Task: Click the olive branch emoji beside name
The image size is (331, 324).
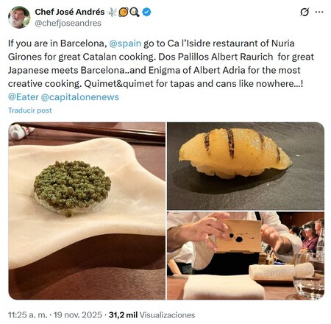Action: coord(113,12)
